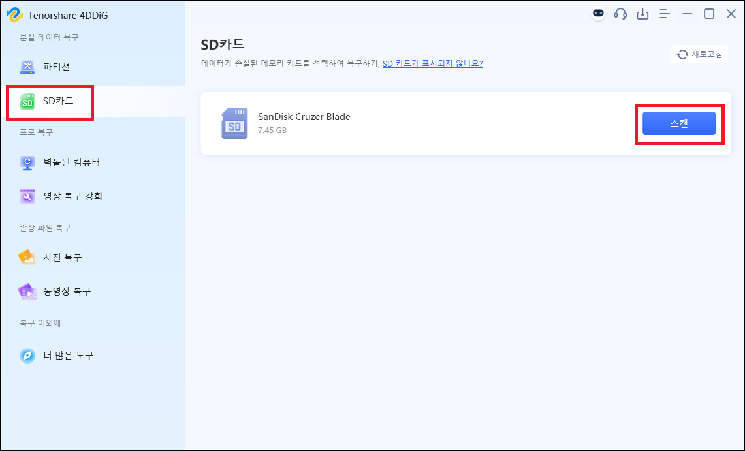Click the 새로고침 refresh button
Screen dimensions: 745x451
coord(699,54)
